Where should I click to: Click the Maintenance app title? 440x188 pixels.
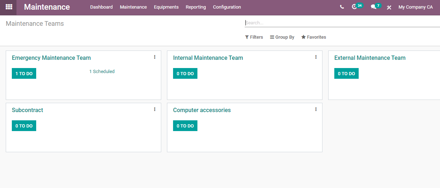pyautogui.click(x=47, y=7)
